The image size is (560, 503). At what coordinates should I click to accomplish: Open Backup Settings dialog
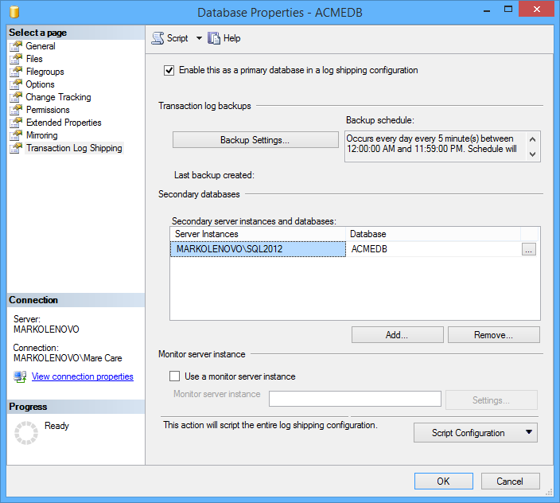(x=255, y=140)
